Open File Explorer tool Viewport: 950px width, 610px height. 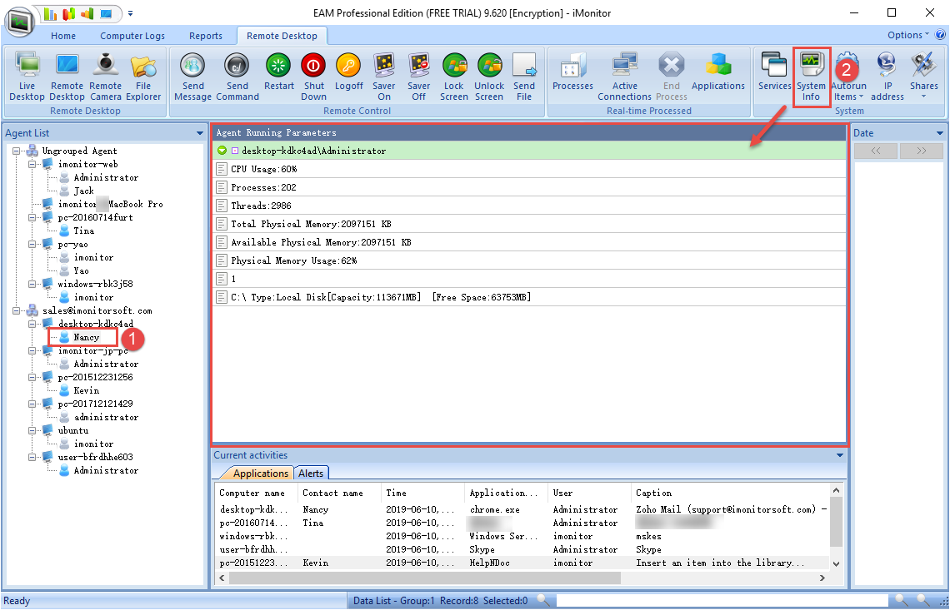(143, 77)
